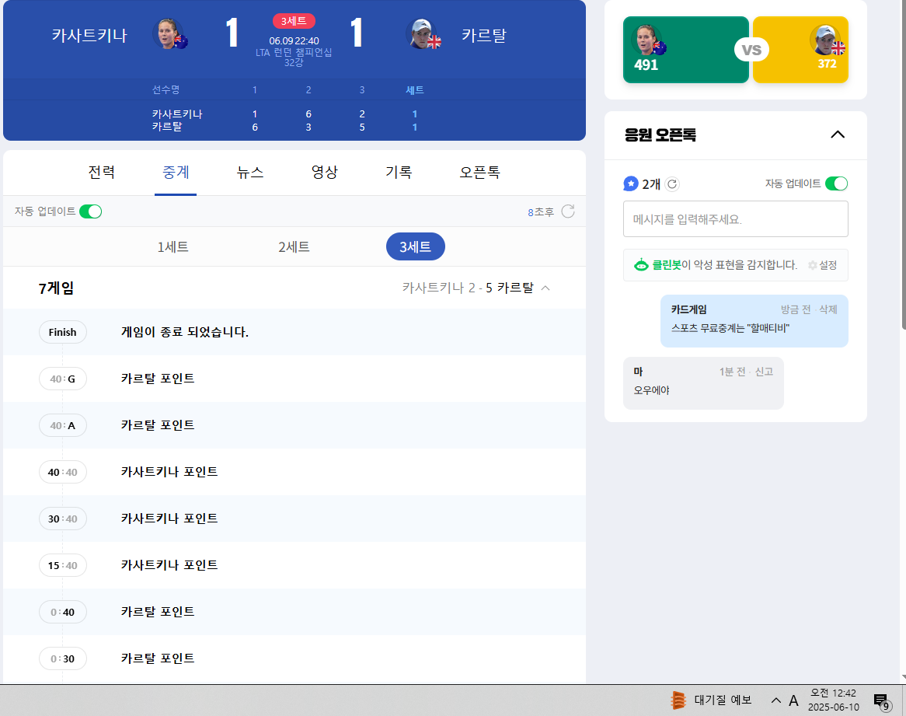Report the 오우에야 comment with 신고
Image resolution: width=906 pixels, height=716 pixels.
pos(764,372)
